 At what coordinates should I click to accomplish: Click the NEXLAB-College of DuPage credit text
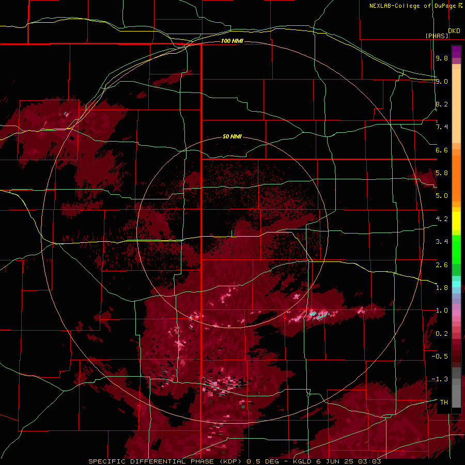coord(412,6)
